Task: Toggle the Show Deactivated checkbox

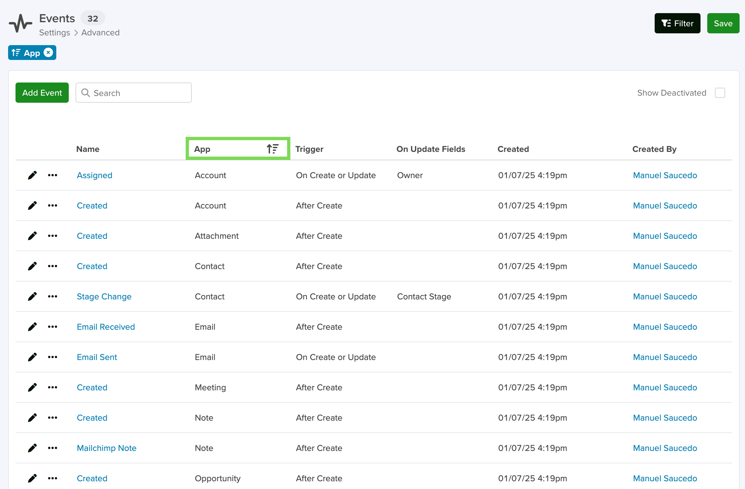Action: click(720, 93)
